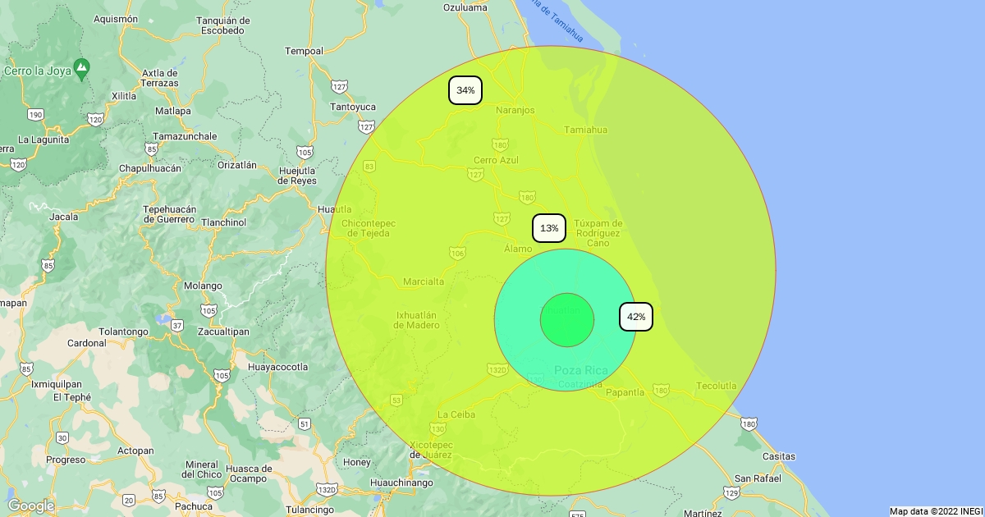Click the Casitas label
Image resolution: width=985 pixels, height=517 pixels.
click(x=779, y=455)
